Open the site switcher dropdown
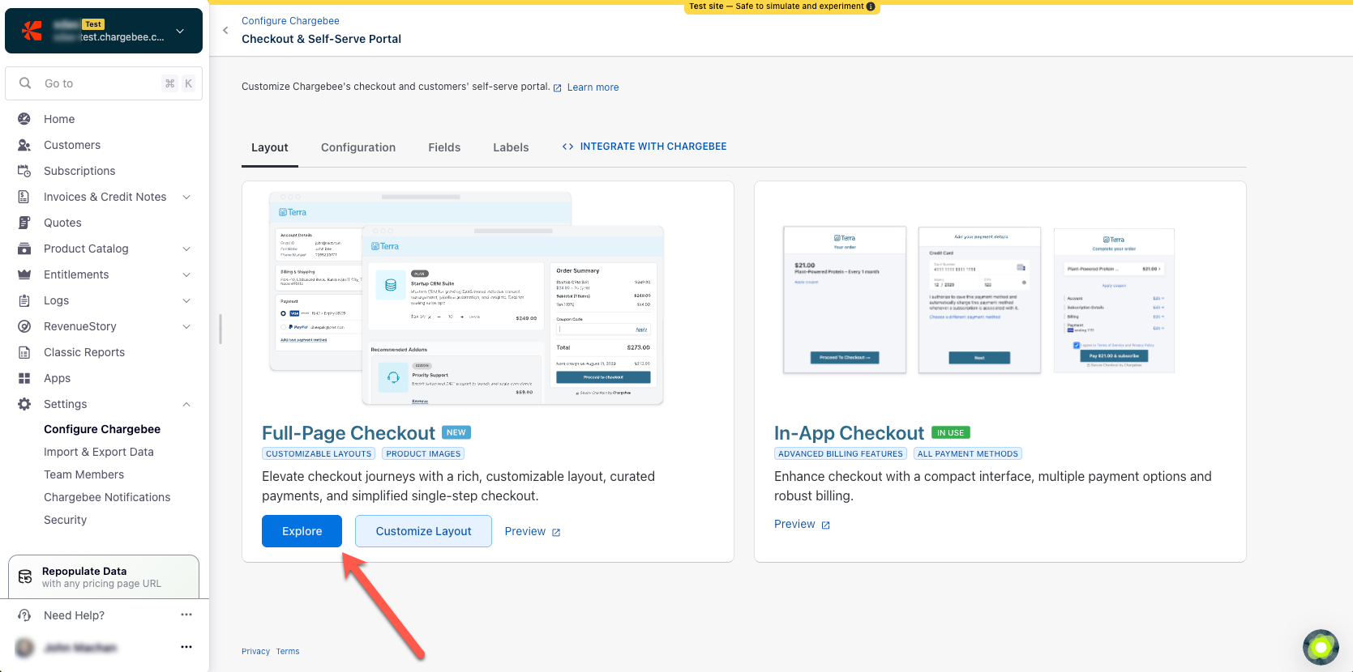This screenshot has width=1353, height=672. pyautogui.click(x=180, y=31)
